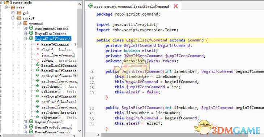The width and height of the screenshot is (264, 137).
Task: Click the jumpIfZeroCommand field icon
Action: 38,54
